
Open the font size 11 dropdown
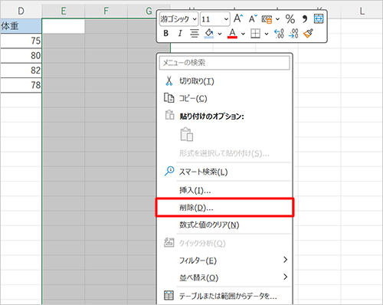[x=226, y=19]
